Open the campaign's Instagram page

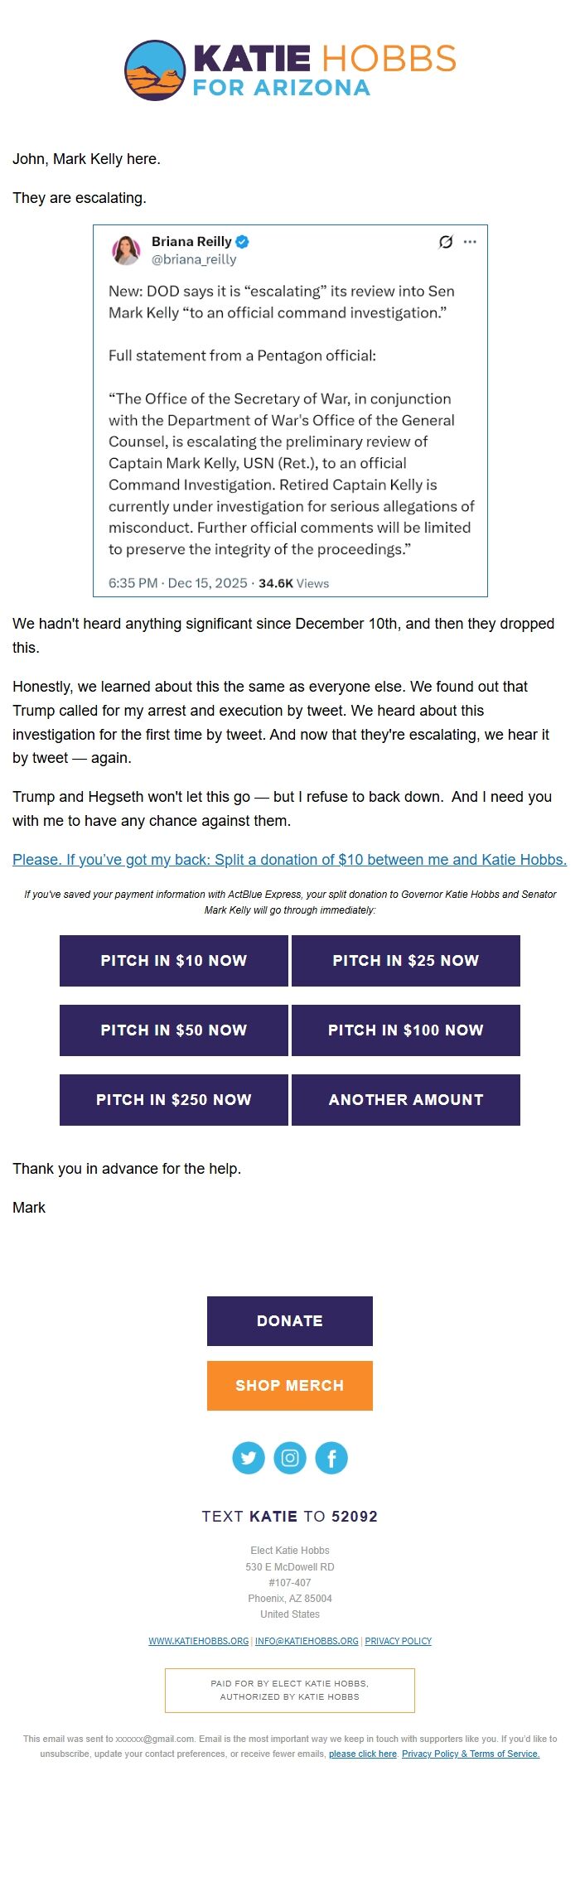[290, 1458]
